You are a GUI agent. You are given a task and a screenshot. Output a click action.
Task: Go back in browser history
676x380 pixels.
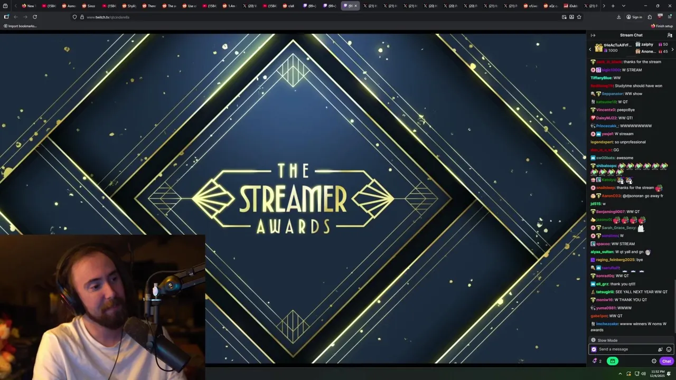point(15,17)
